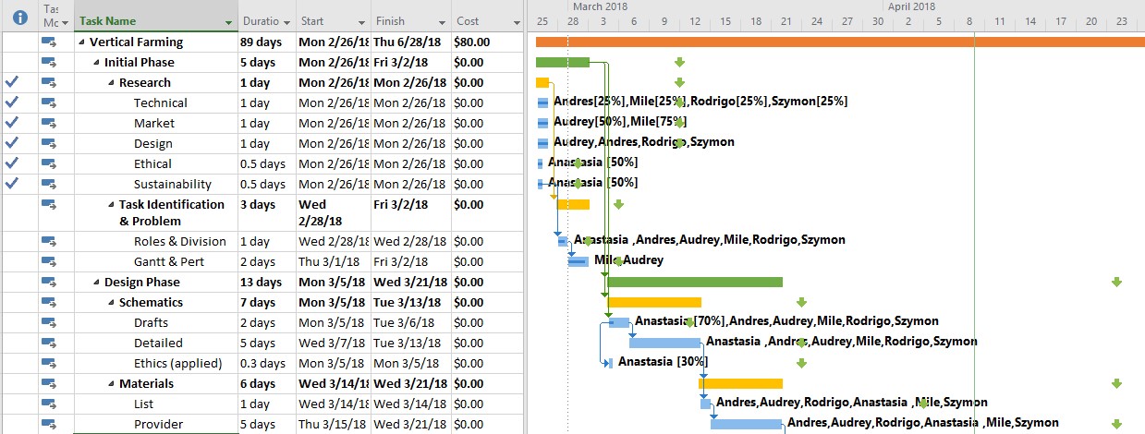Click task mode icon for Gantt & Pert
The width and height of the screenshot is (1145, 434).
coord(49,261)
